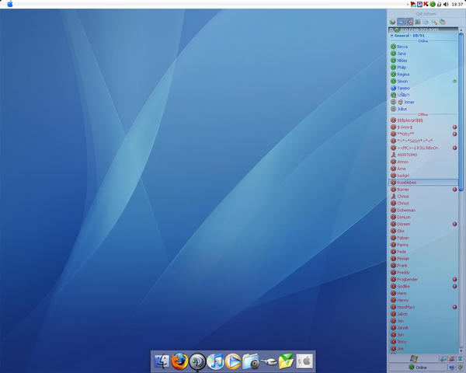
Task: Click the green QIP flower tray icon
Action: pos(433,4)
